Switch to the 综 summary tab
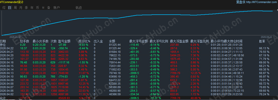The width and height of the screenshot is (278, 100). point(4,8)
